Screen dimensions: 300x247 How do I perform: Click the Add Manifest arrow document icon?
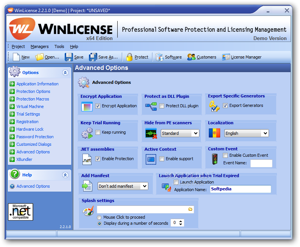pyautogui.click(x=87, y=186)
